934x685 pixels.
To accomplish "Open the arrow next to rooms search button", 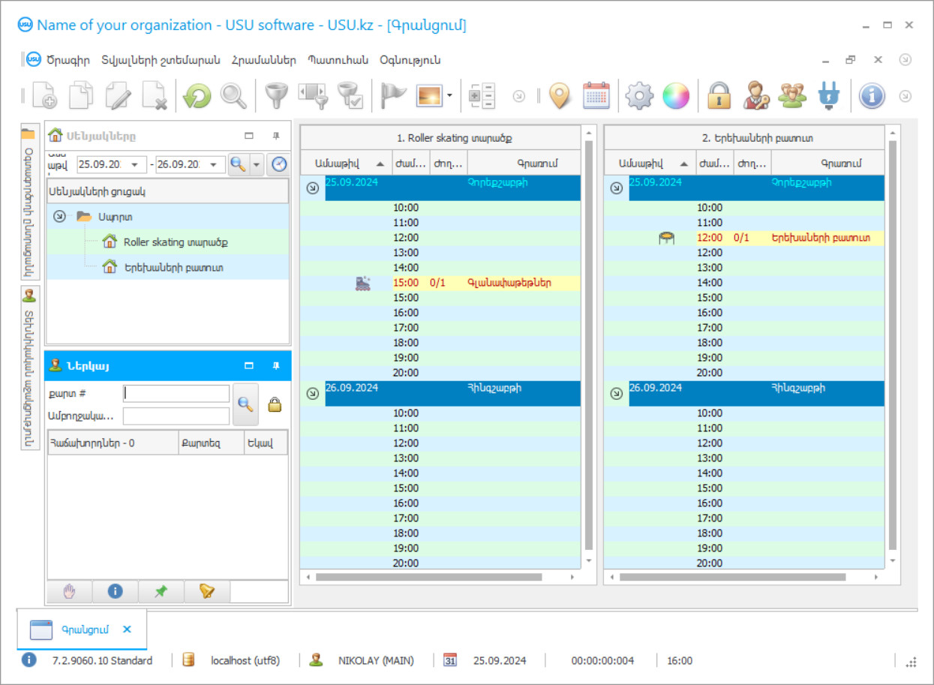I will coord(257,164).
